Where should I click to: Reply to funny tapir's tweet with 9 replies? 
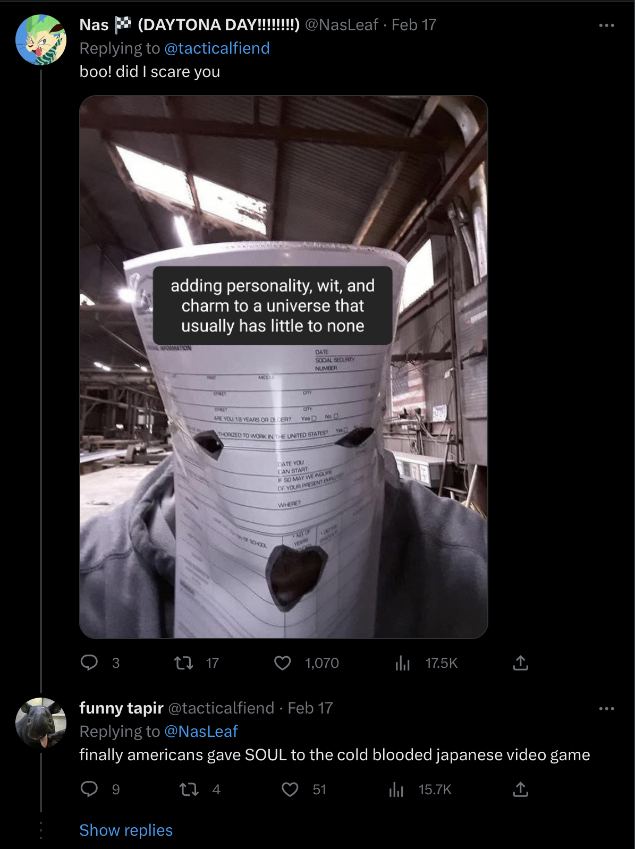[89, 789]
